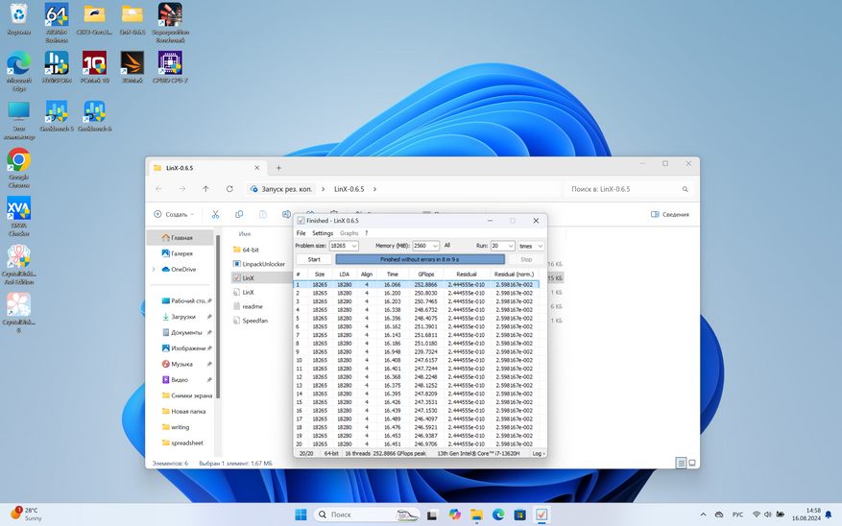Open Microsoft Store from the taskbar
Image resolution: width=842 pixels, height=526 pixels.
click(519, 514)
